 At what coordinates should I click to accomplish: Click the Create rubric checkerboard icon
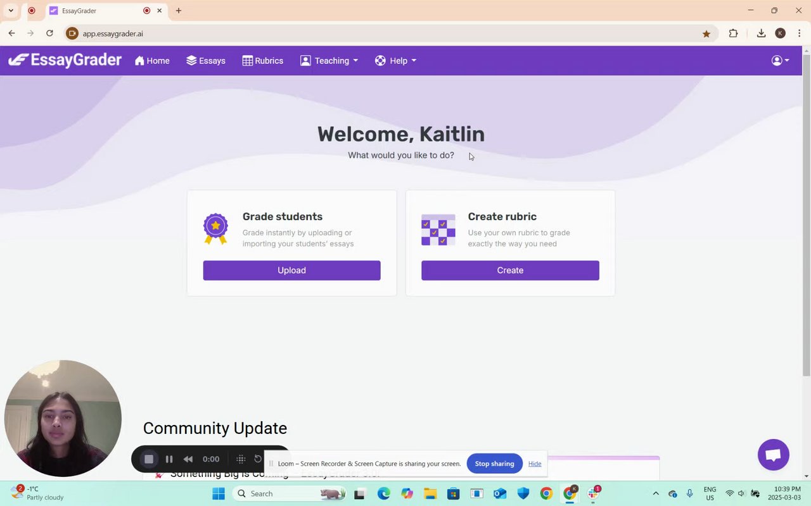coord(438,230)
